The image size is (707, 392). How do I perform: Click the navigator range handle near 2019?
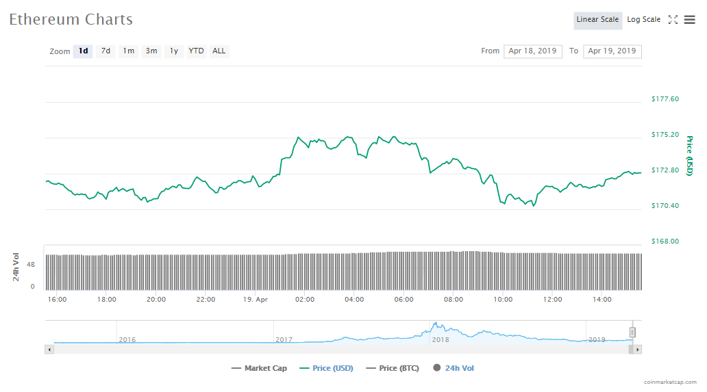(x=633, y=332)
